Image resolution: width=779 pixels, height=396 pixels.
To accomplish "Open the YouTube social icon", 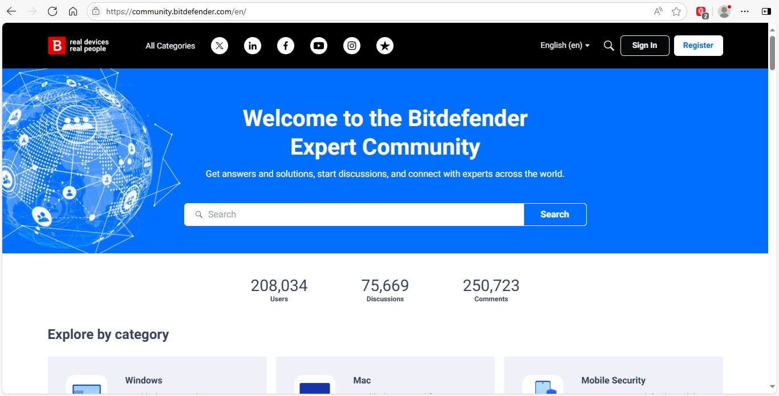I will pos(319,46).
